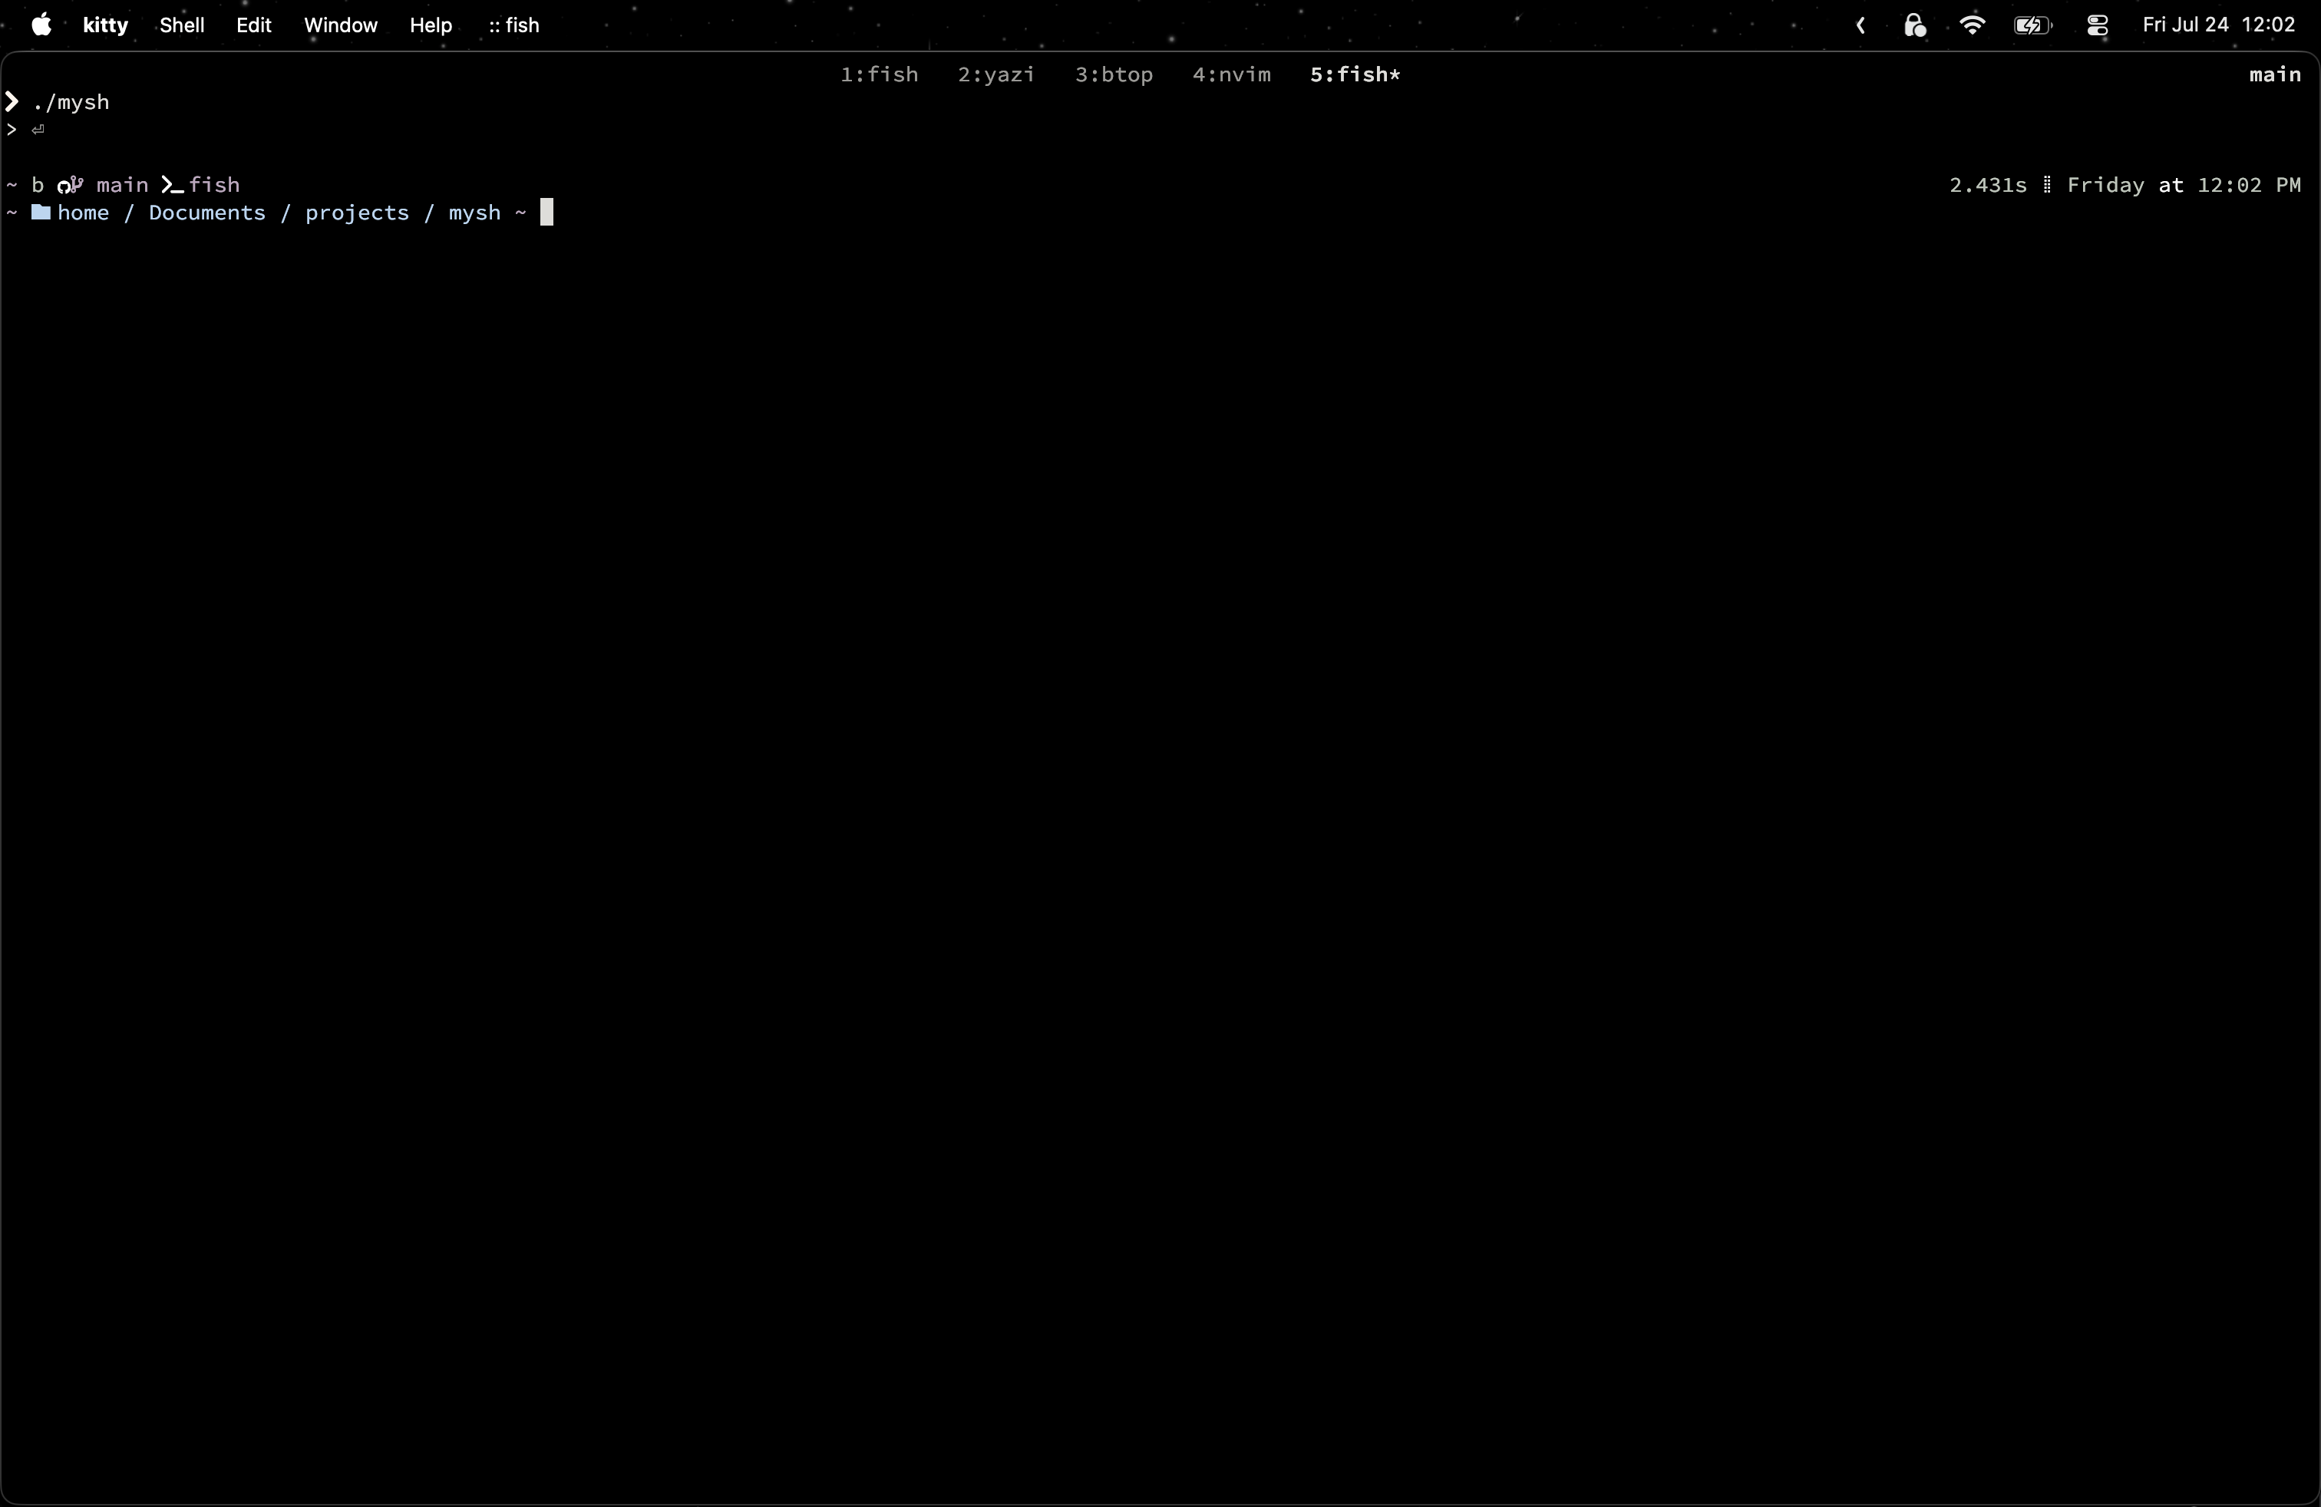Switch to tab 1:fish
The height and width of the screenshot is (1507, 2321).
point(879,75)
